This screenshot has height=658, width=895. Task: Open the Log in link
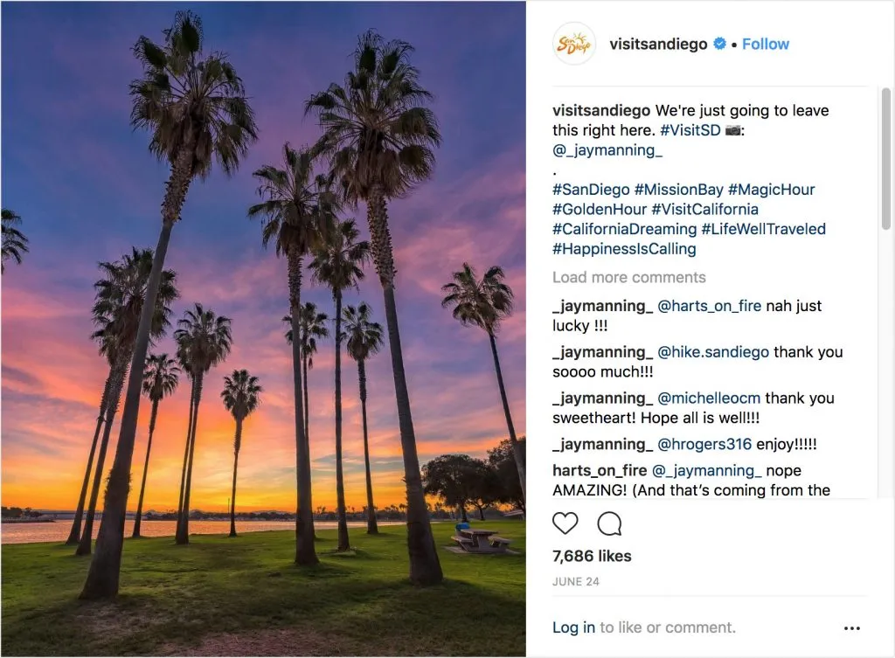[573, 627]
